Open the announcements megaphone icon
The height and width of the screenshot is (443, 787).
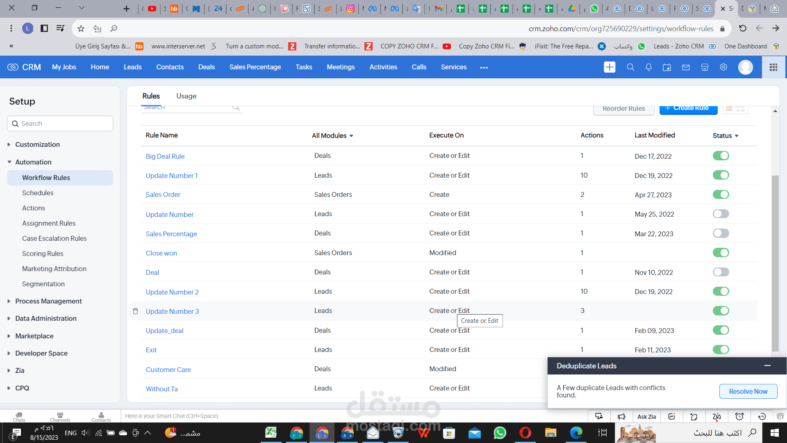click(621, 416)
